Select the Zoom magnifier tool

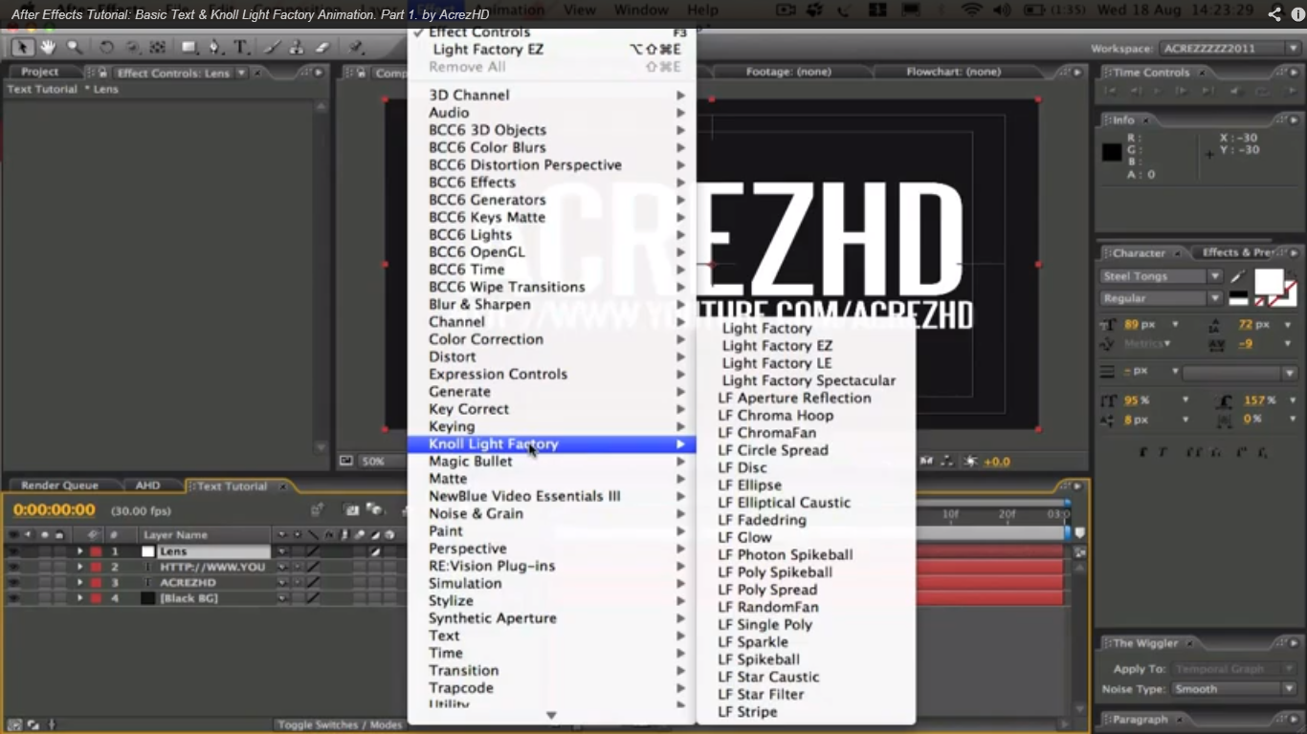tap(74, 47)
